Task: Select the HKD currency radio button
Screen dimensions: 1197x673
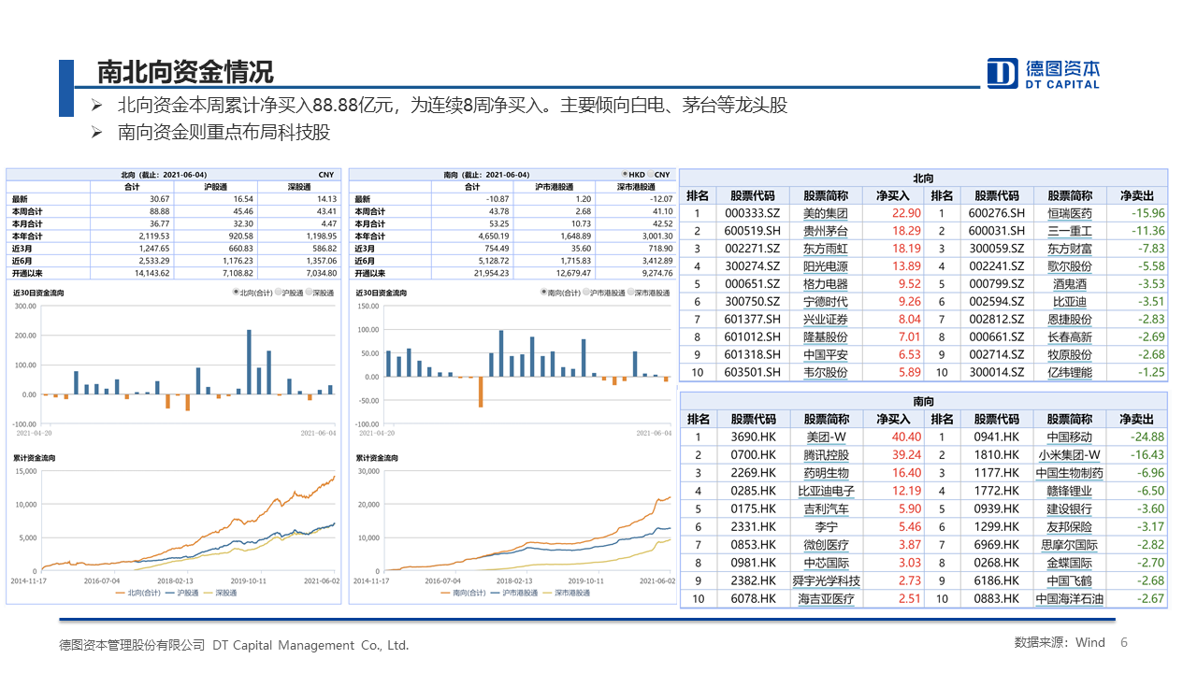Action: [625, 175]
